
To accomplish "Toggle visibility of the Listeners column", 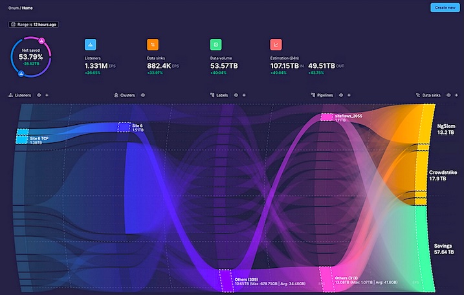I will pyautogui.click(x=39, y=95).
